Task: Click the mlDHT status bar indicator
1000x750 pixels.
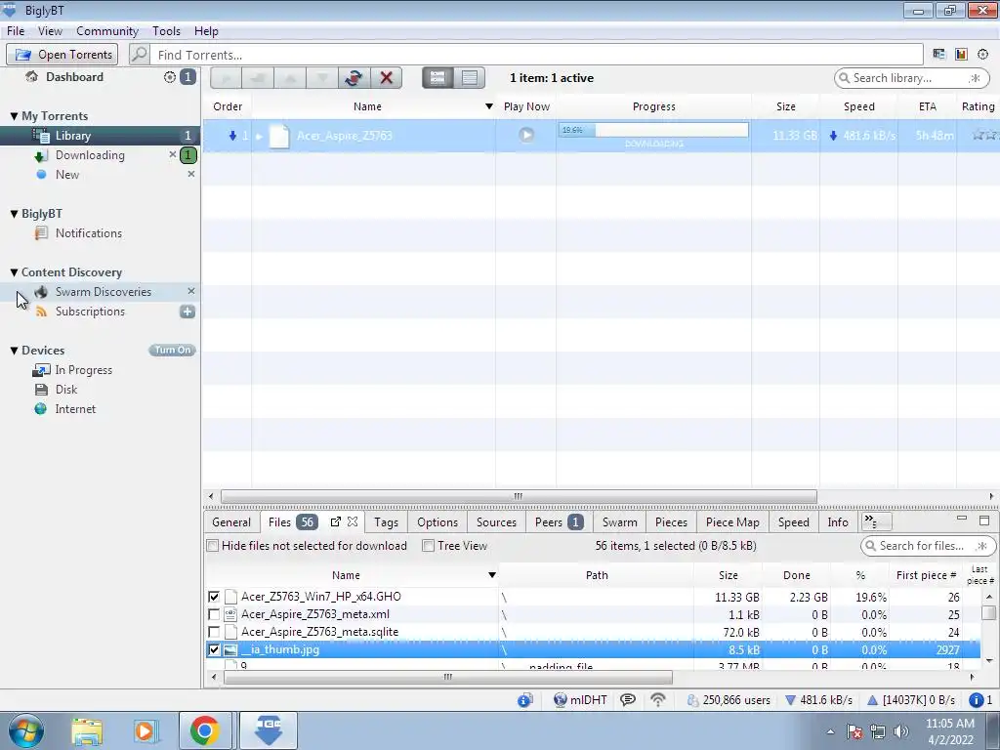Action: (x=580, y=700)
